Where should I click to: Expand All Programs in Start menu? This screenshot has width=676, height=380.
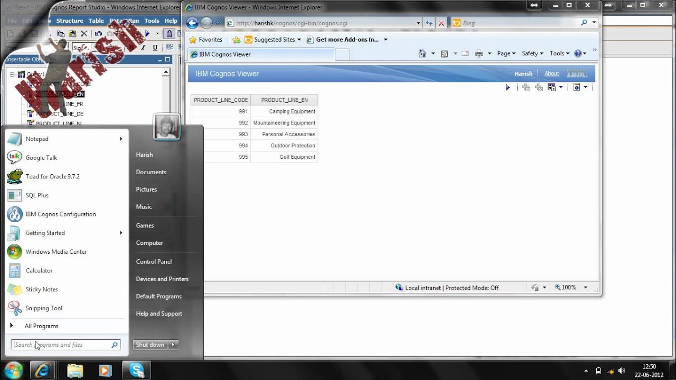pos(41,326)
